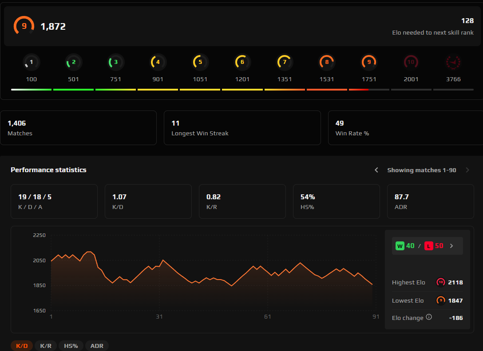Image resolution: width=483 pixels, height=351 pixels.
Task: Click the Elo line chart end point
Action: click(372, 284)
